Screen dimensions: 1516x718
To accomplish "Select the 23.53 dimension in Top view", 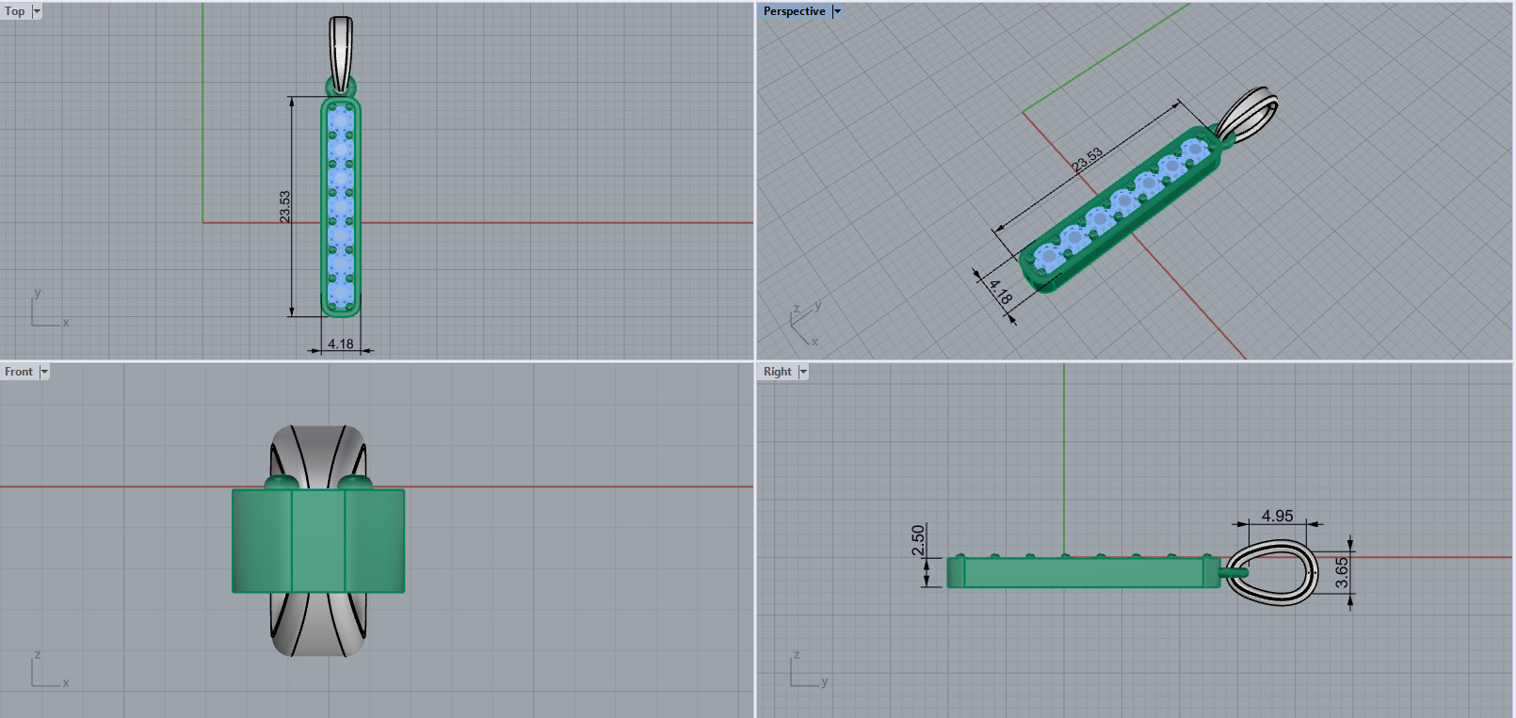I will pyautogui.click(x=284, y=207).
